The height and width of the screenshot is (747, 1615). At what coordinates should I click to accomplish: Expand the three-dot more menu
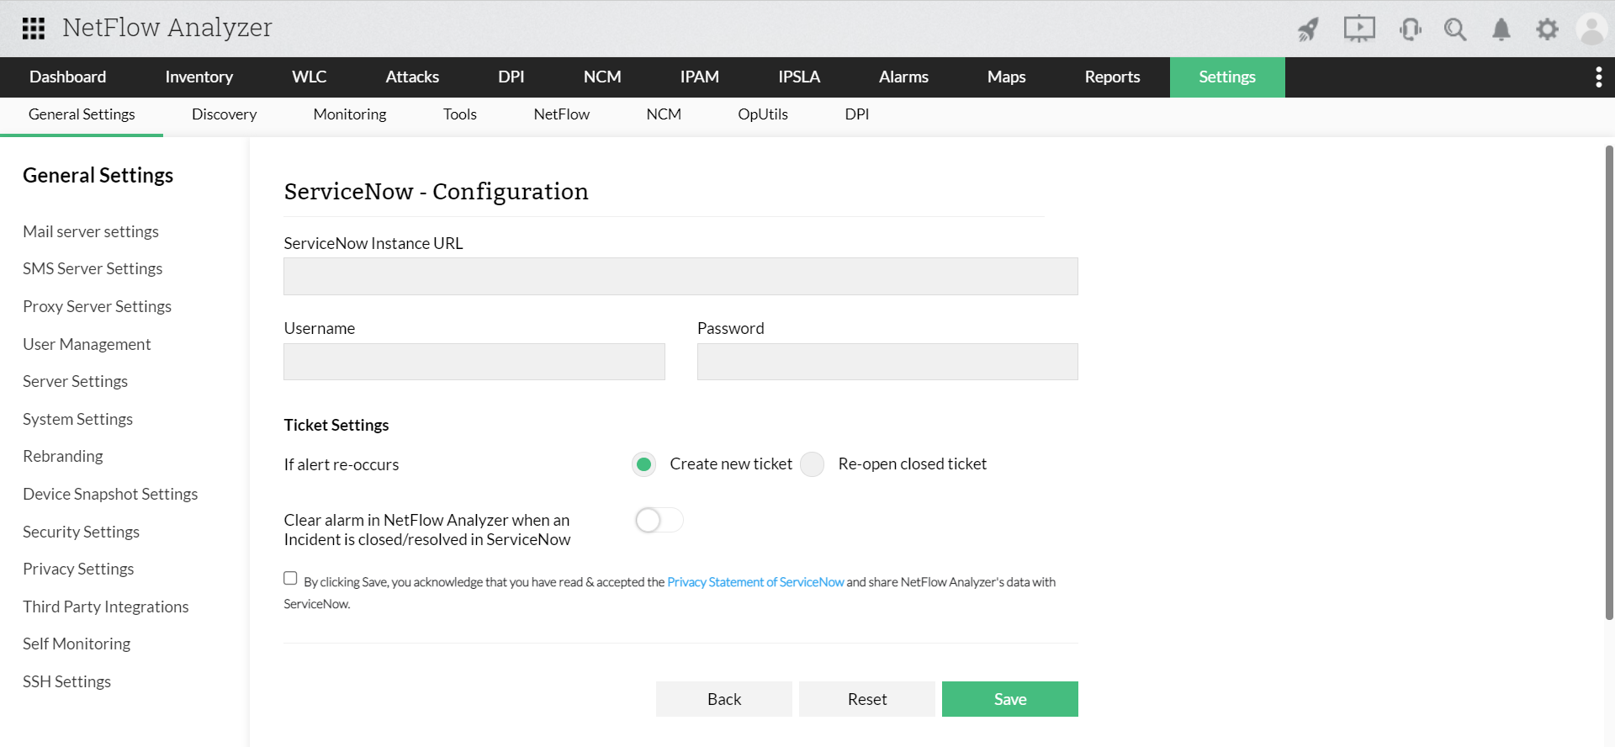pos(1598,77)
